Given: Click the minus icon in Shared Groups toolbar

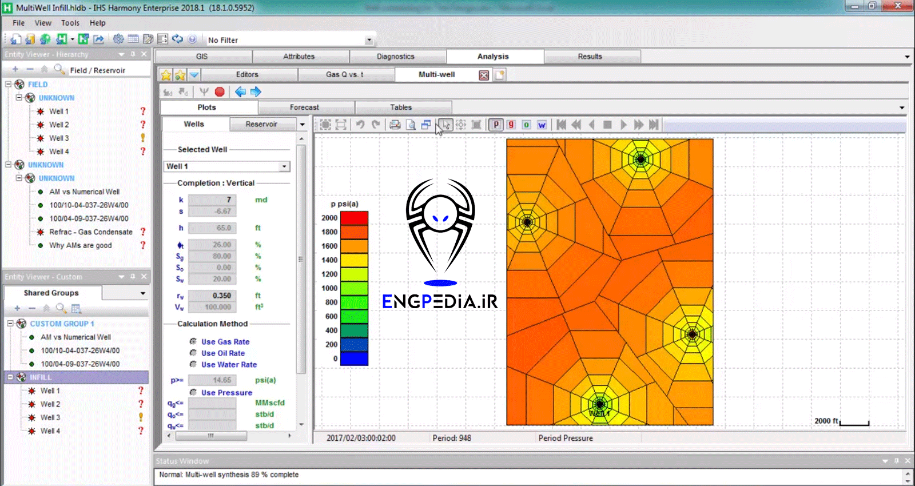Looking at the screenshot, I should (x=32, y=308).
